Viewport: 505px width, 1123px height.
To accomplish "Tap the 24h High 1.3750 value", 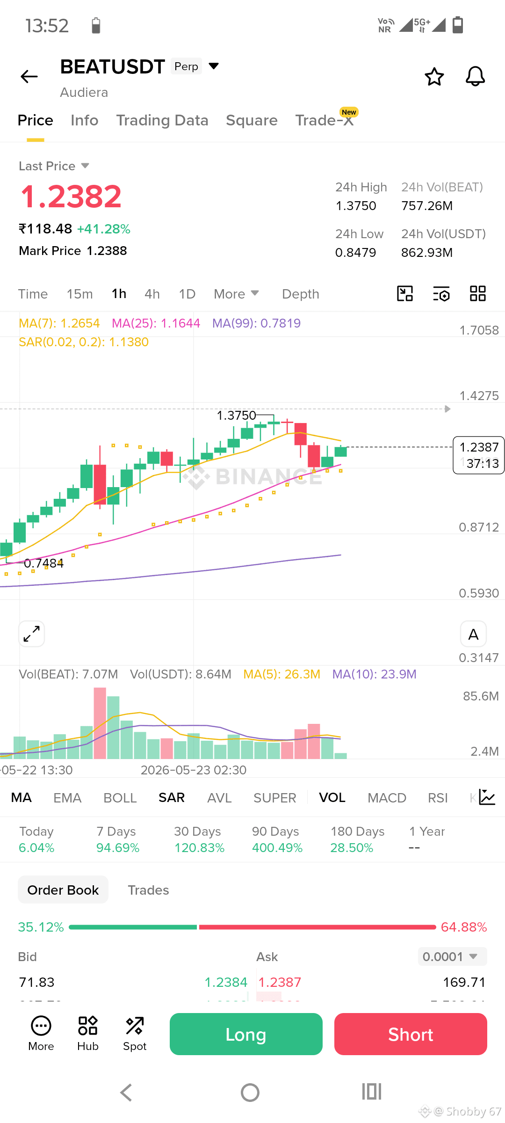I will 356,206.
